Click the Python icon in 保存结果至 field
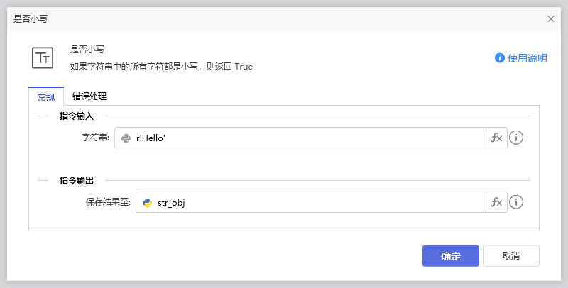 pyautogui.click(x=148, y=203)
